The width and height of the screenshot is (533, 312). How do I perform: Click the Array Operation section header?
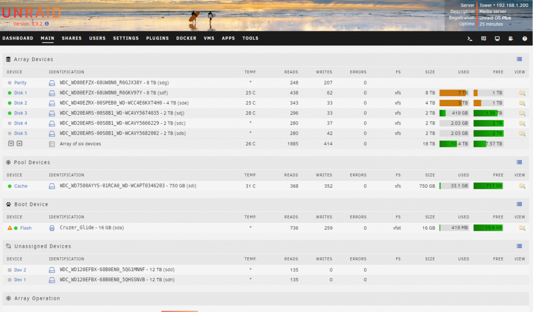(x=37, y=298)
